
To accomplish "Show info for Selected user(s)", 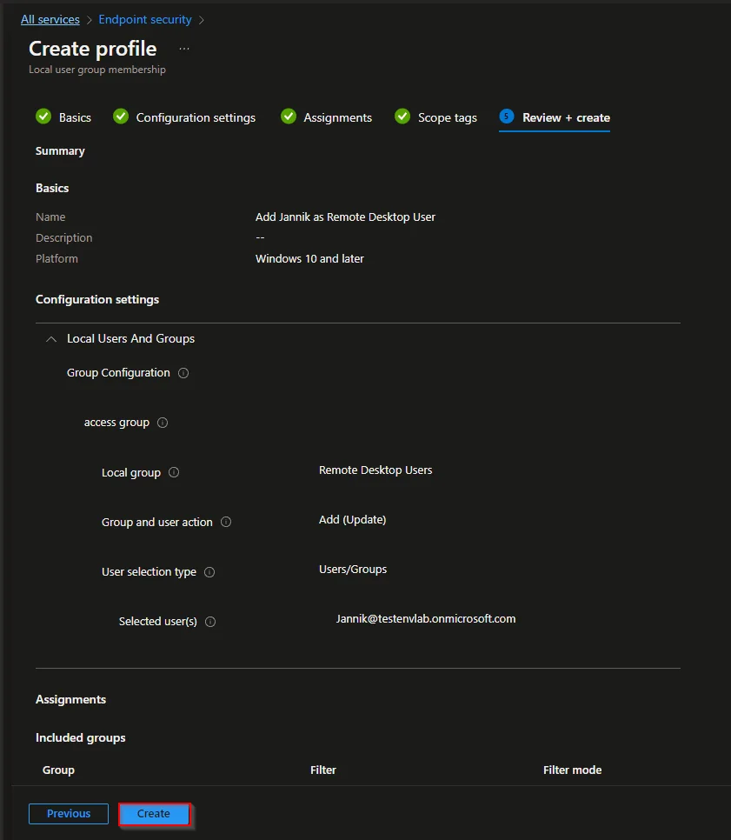I will pos(210,622).
